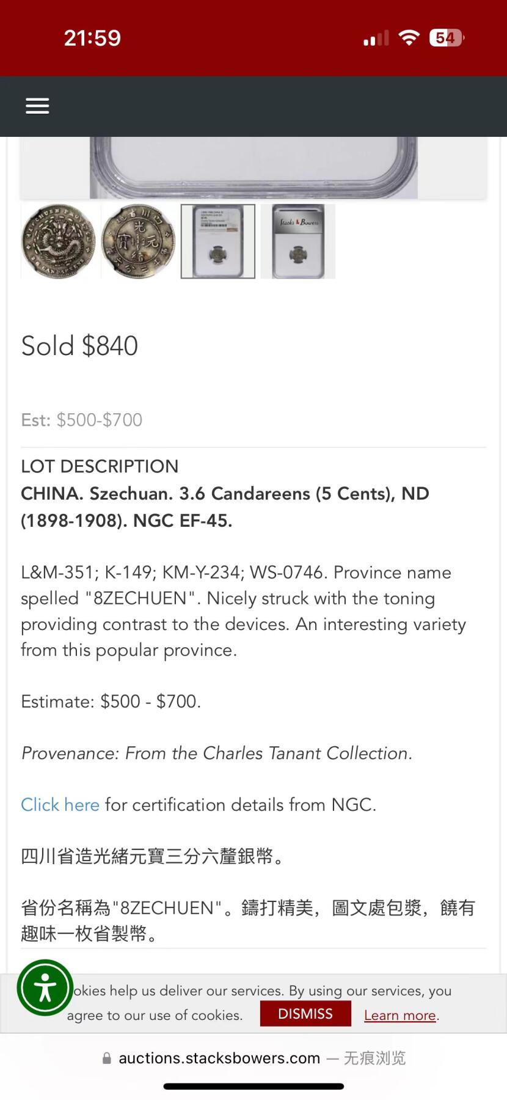
Task: Tap the home indicator bar
Action: 253,1087
